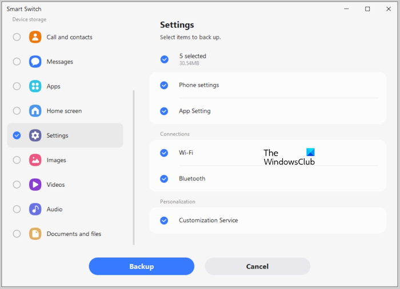Click the pink Images icon
This screenshot has width=400, height=289.
click(x=35, y=160)
